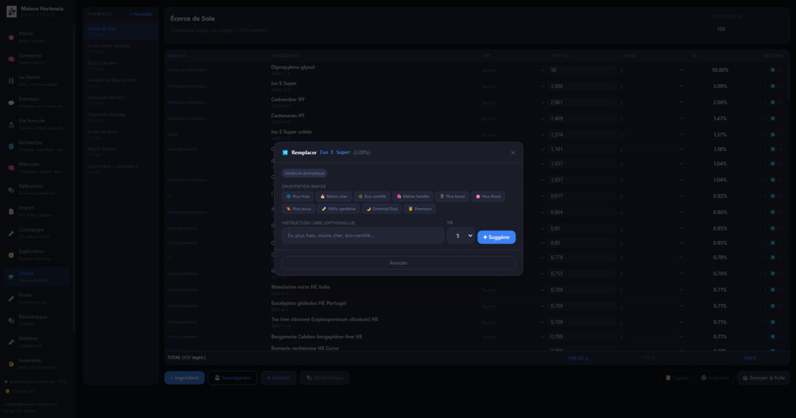
Task: Choose the Plus frais orientation chip
Action: click(298, 196)
